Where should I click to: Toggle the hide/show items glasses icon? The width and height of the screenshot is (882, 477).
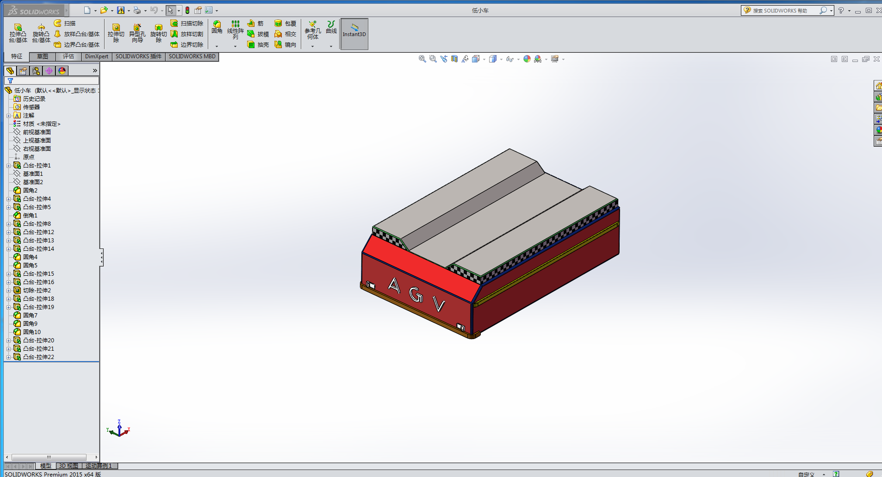[509, 59]
